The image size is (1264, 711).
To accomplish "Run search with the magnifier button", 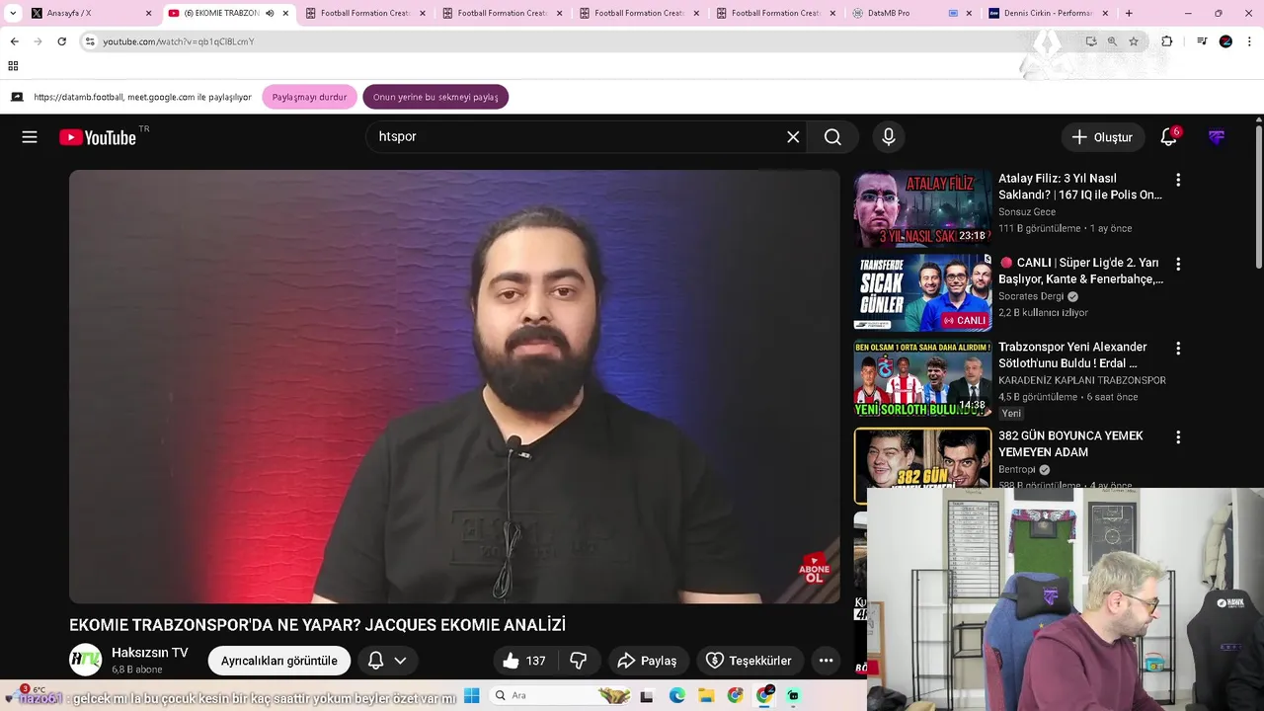I will [832, 137].
